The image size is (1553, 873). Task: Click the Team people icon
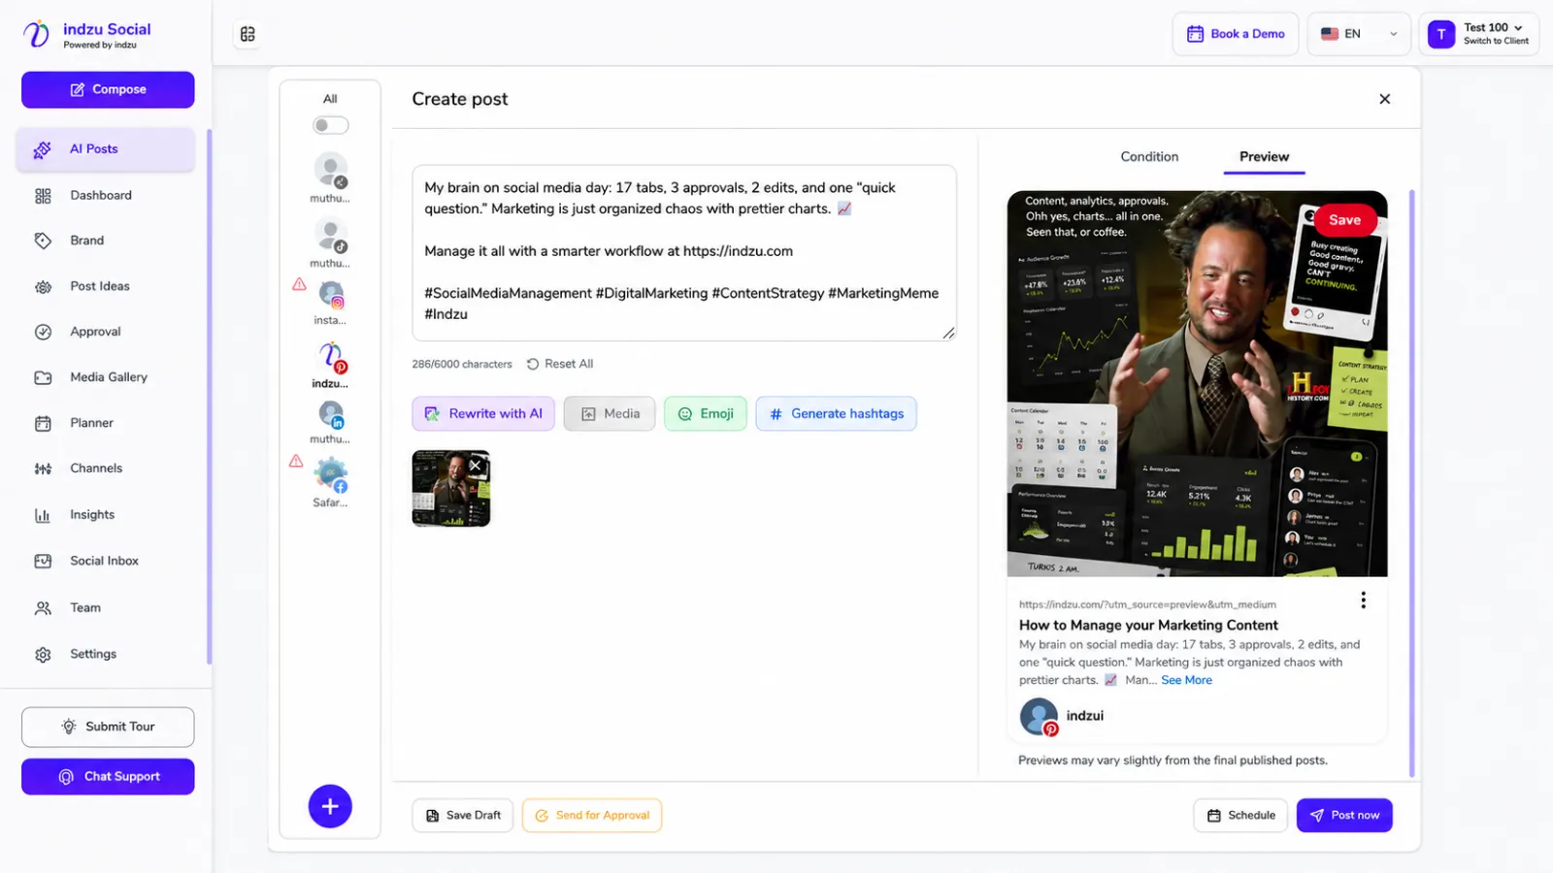click(x=43, y=608)
